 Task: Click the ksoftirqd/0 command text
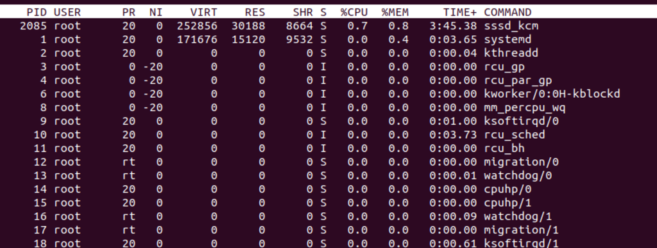[x=521, y=121]
